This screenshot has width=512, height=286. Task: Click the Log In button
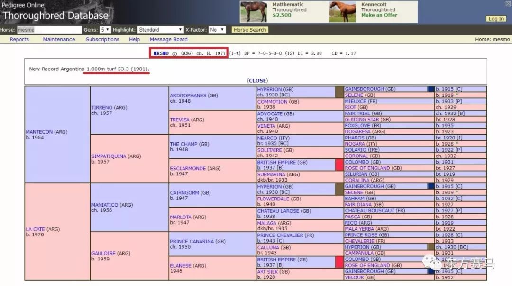[496, 19]
